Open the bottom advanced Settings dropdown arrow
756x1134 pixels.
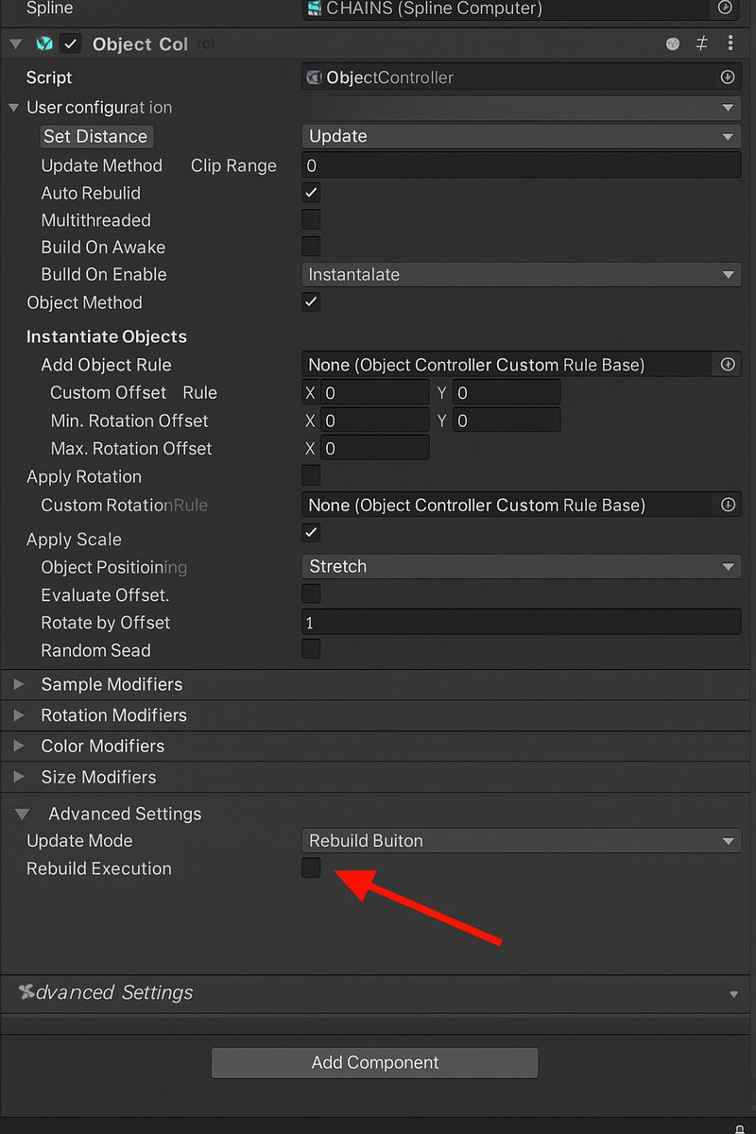pos(734,994)
